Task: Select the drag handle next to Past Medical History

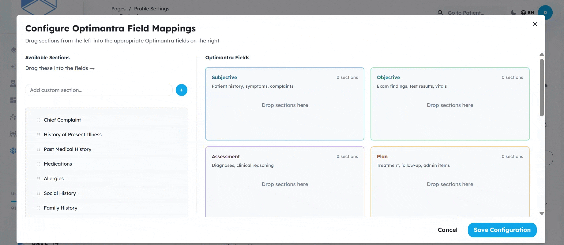Action: pyautogui.click(x=39, y=149)
